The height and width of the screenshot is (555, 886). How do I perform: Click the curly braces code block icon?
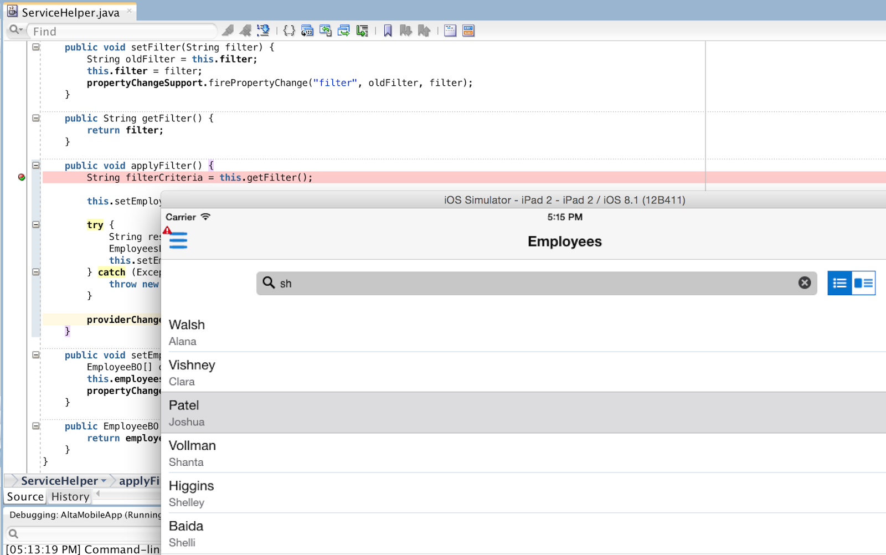tap(289, 30)
